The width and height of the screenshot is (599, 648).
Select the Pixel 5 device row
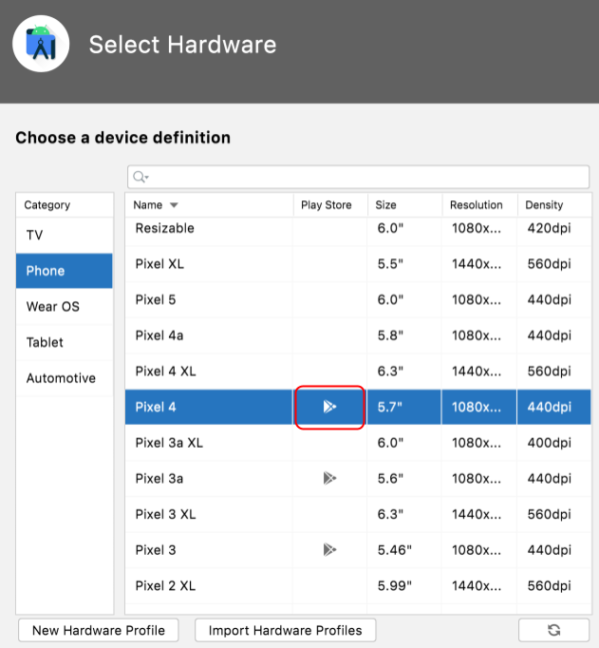209,299
